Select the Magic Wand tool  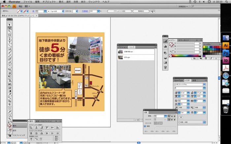(x=10, y=32)
